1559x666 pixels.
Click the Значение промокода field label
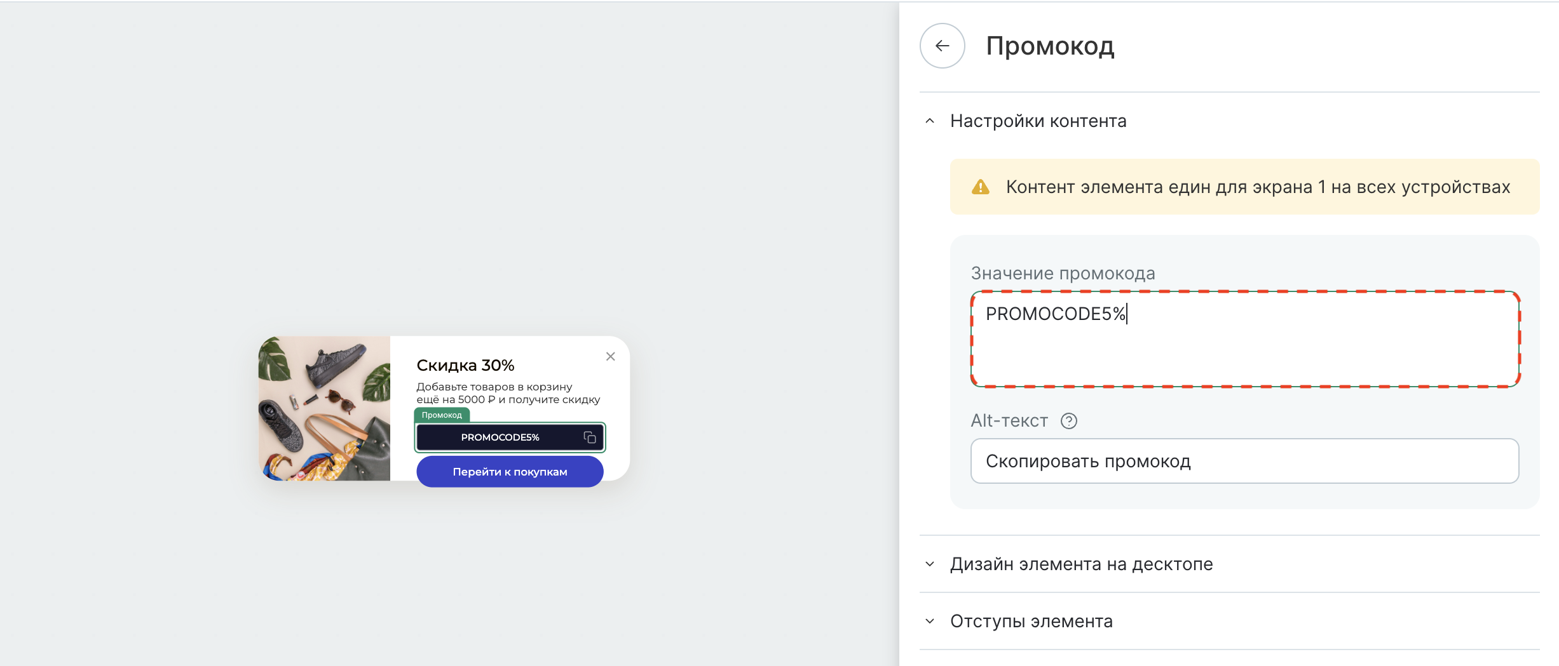(x=1063, y=274)
